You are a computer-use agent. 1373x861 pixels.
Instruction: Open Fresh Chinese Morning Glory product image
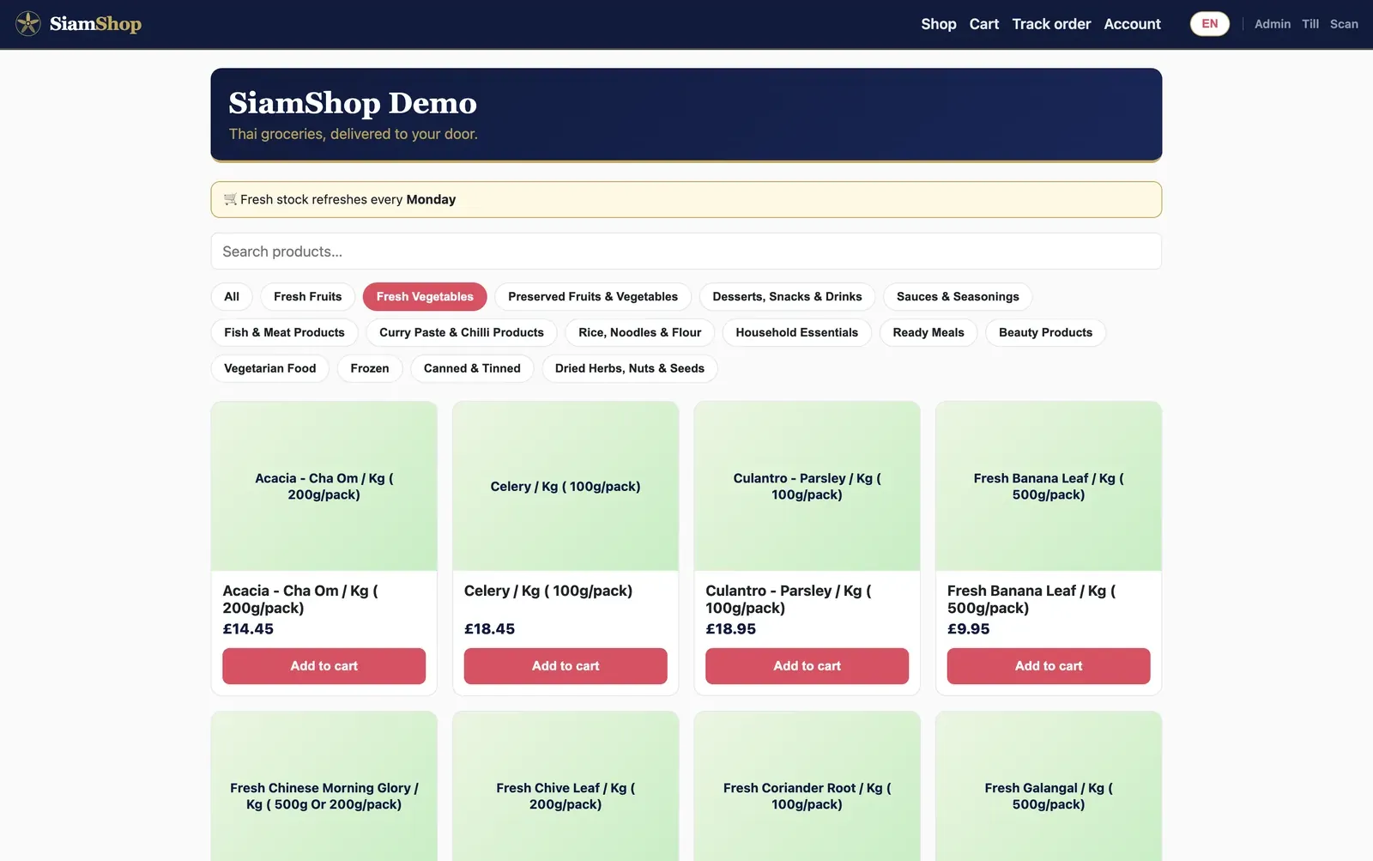324,786
